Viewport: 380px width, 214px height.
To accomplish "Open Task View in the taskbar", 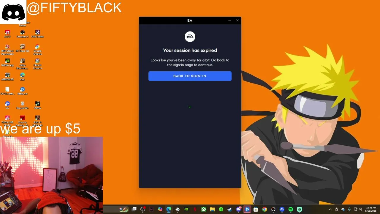I will 134,209.
